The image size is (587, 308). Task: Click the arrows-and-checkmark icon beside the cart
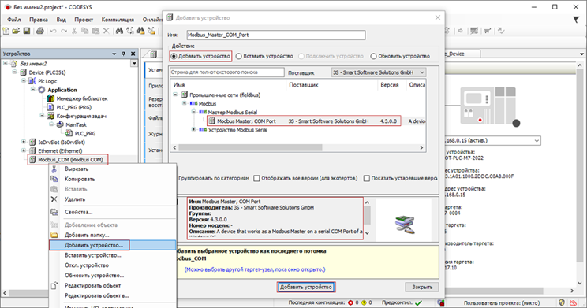coord(501,31)
